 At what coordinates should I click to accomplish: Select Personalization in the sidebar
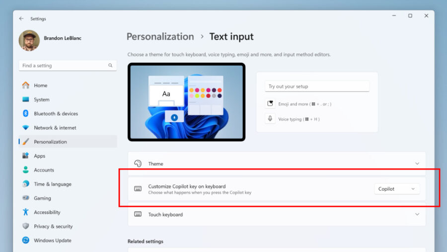pos(68,142)
